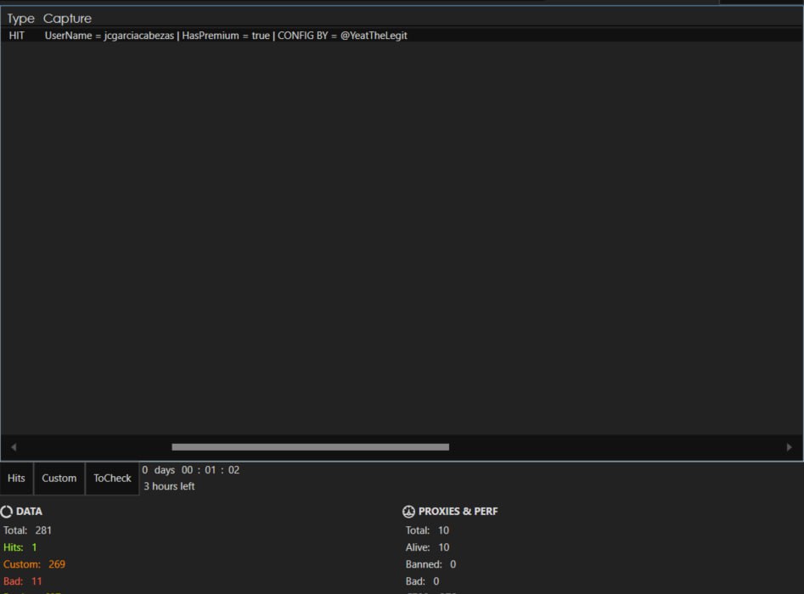This screenshot has width=804, height=594.
Task: Click the right scroll arrow
Action: pos(789,447)
